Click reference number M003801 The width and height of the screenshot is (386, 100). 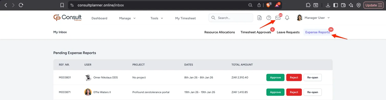65,77
